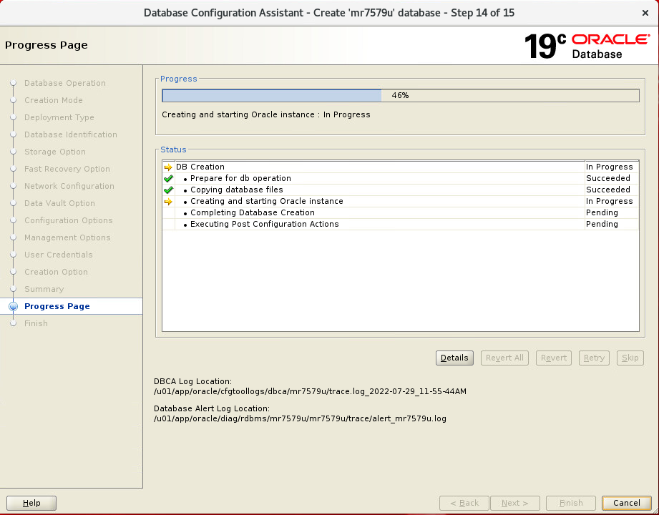Select the User Credentials step
The height and width of the screenshot is (515, 659).
(59, 255)
